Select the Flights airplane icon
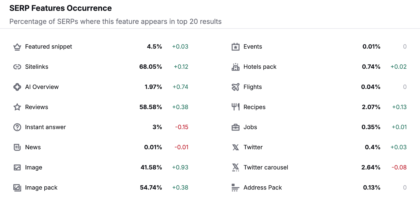The height and width of the screenshot is (200, 420). 235,87
